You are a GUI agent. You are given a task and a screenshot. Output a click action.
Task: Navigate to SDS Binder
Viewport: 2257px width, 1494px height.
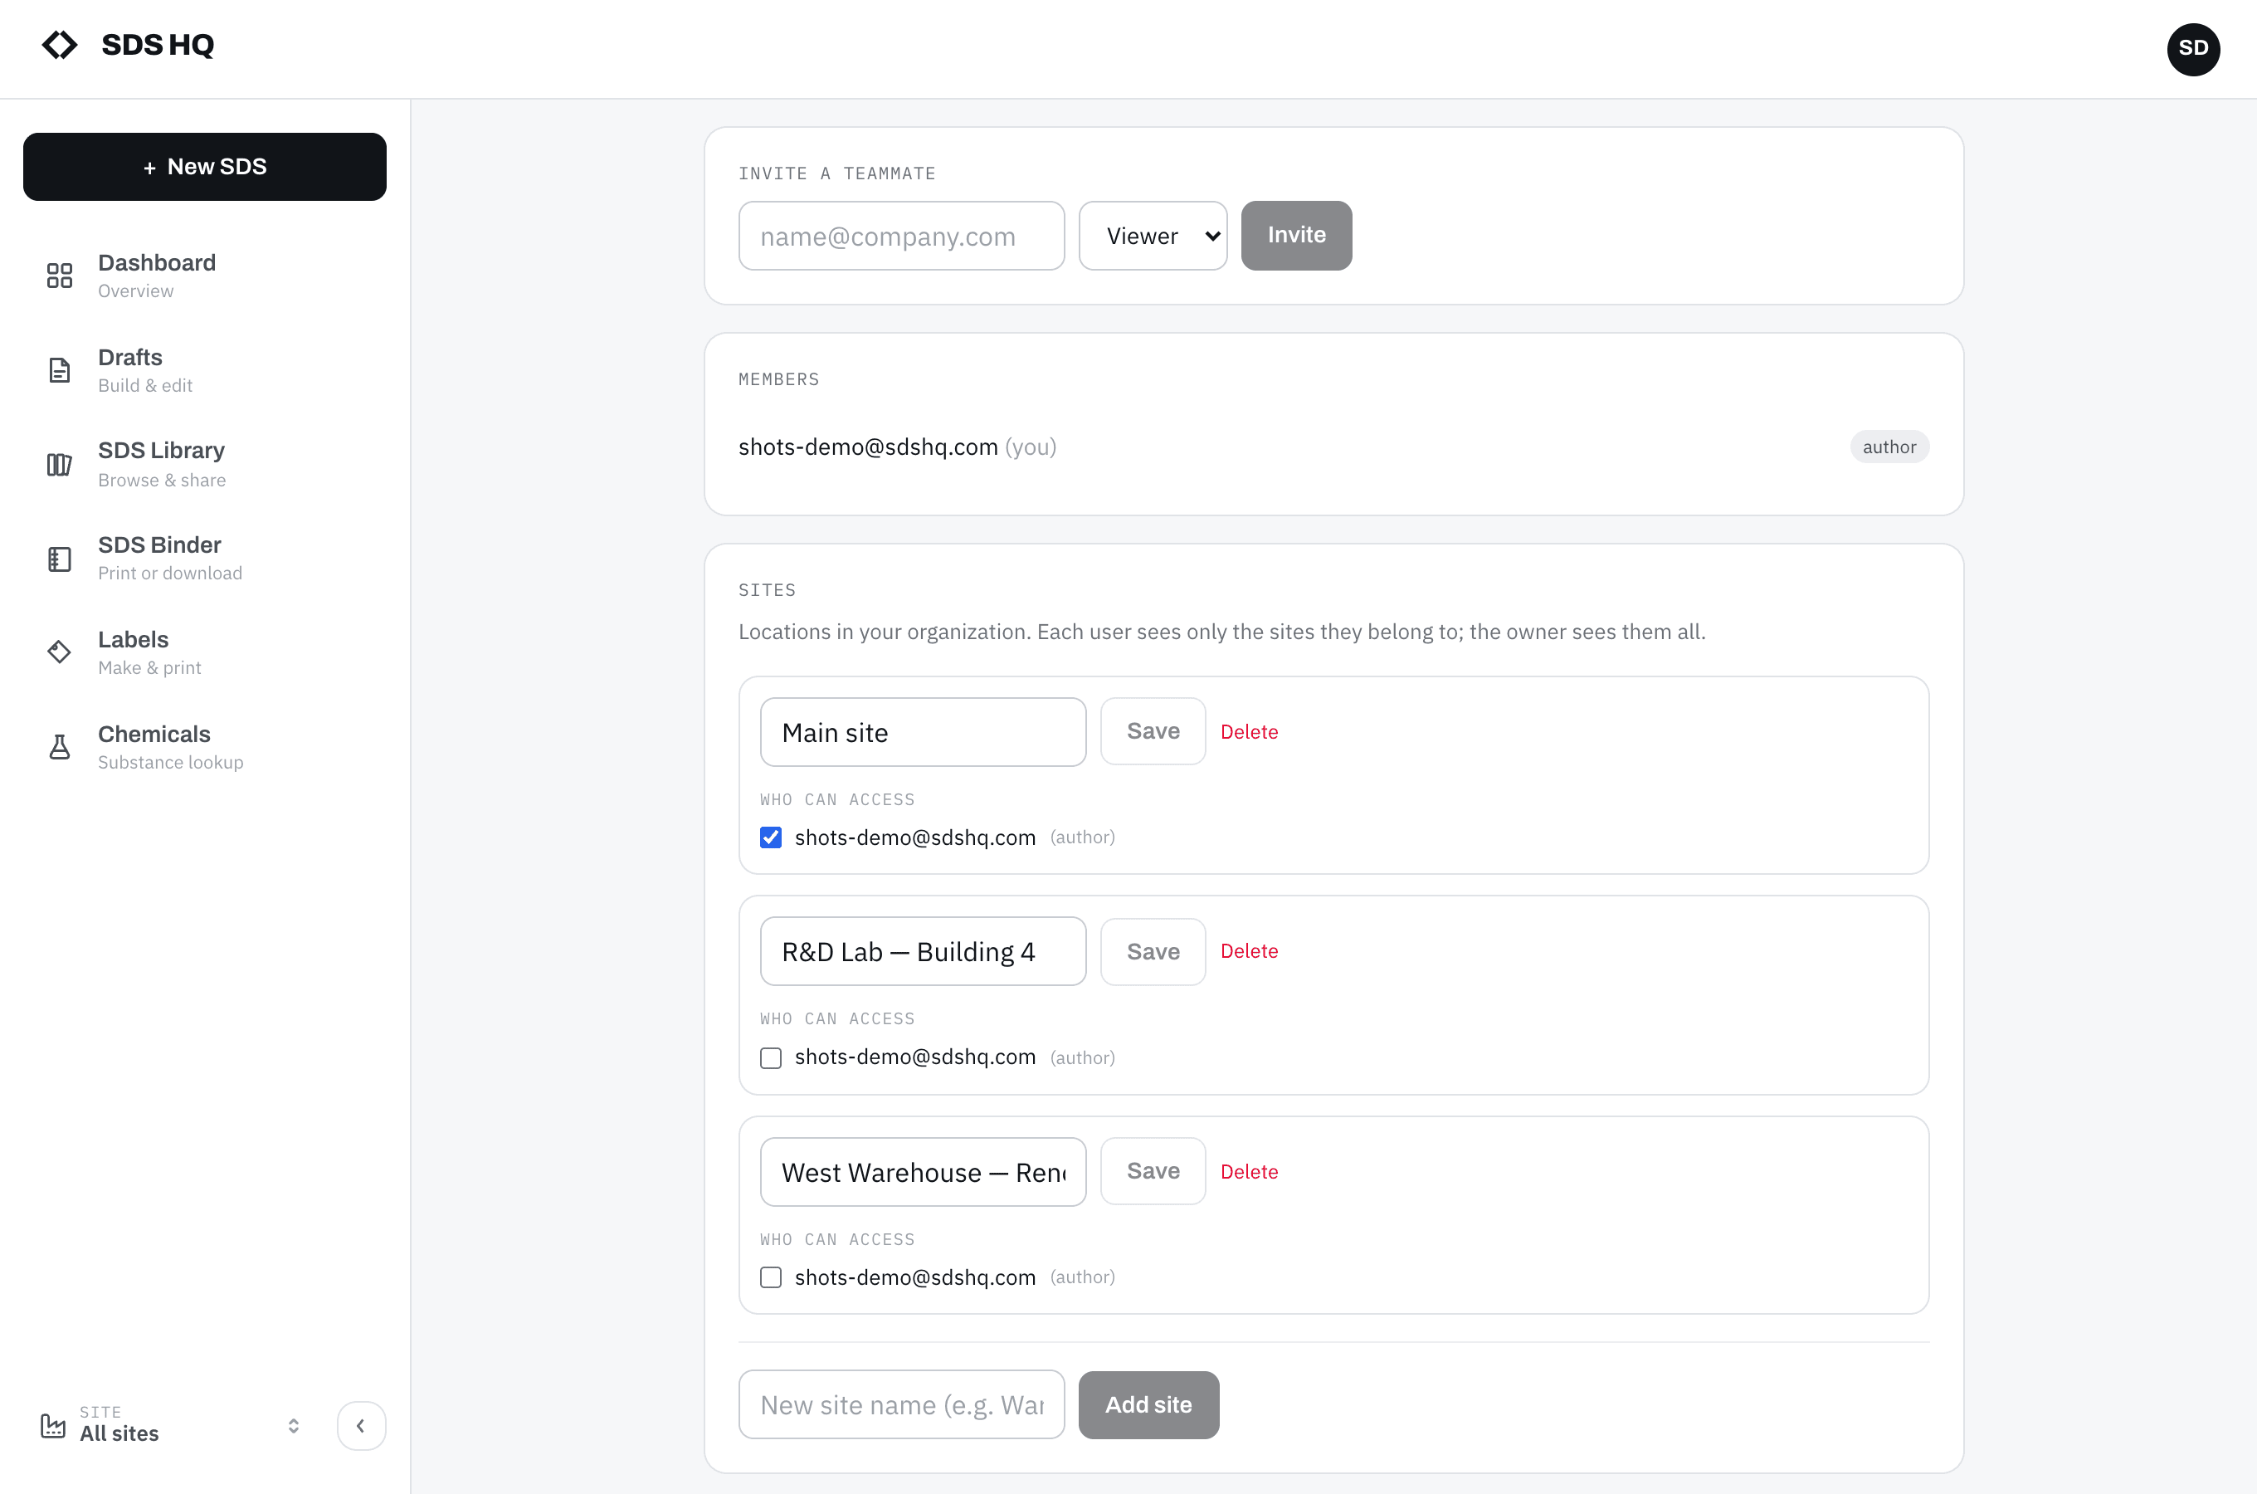point(205,559)
